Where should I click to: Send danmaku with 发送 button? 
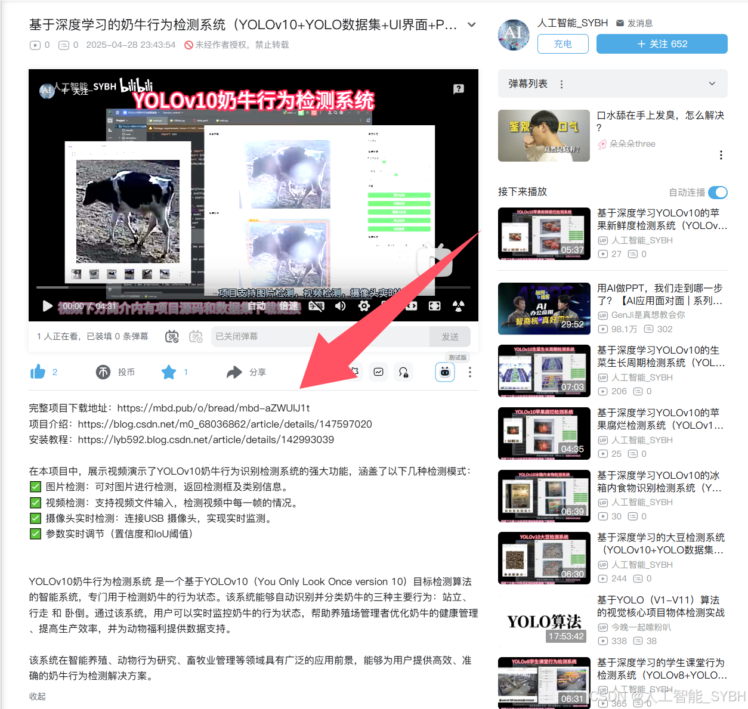[450, 336]
